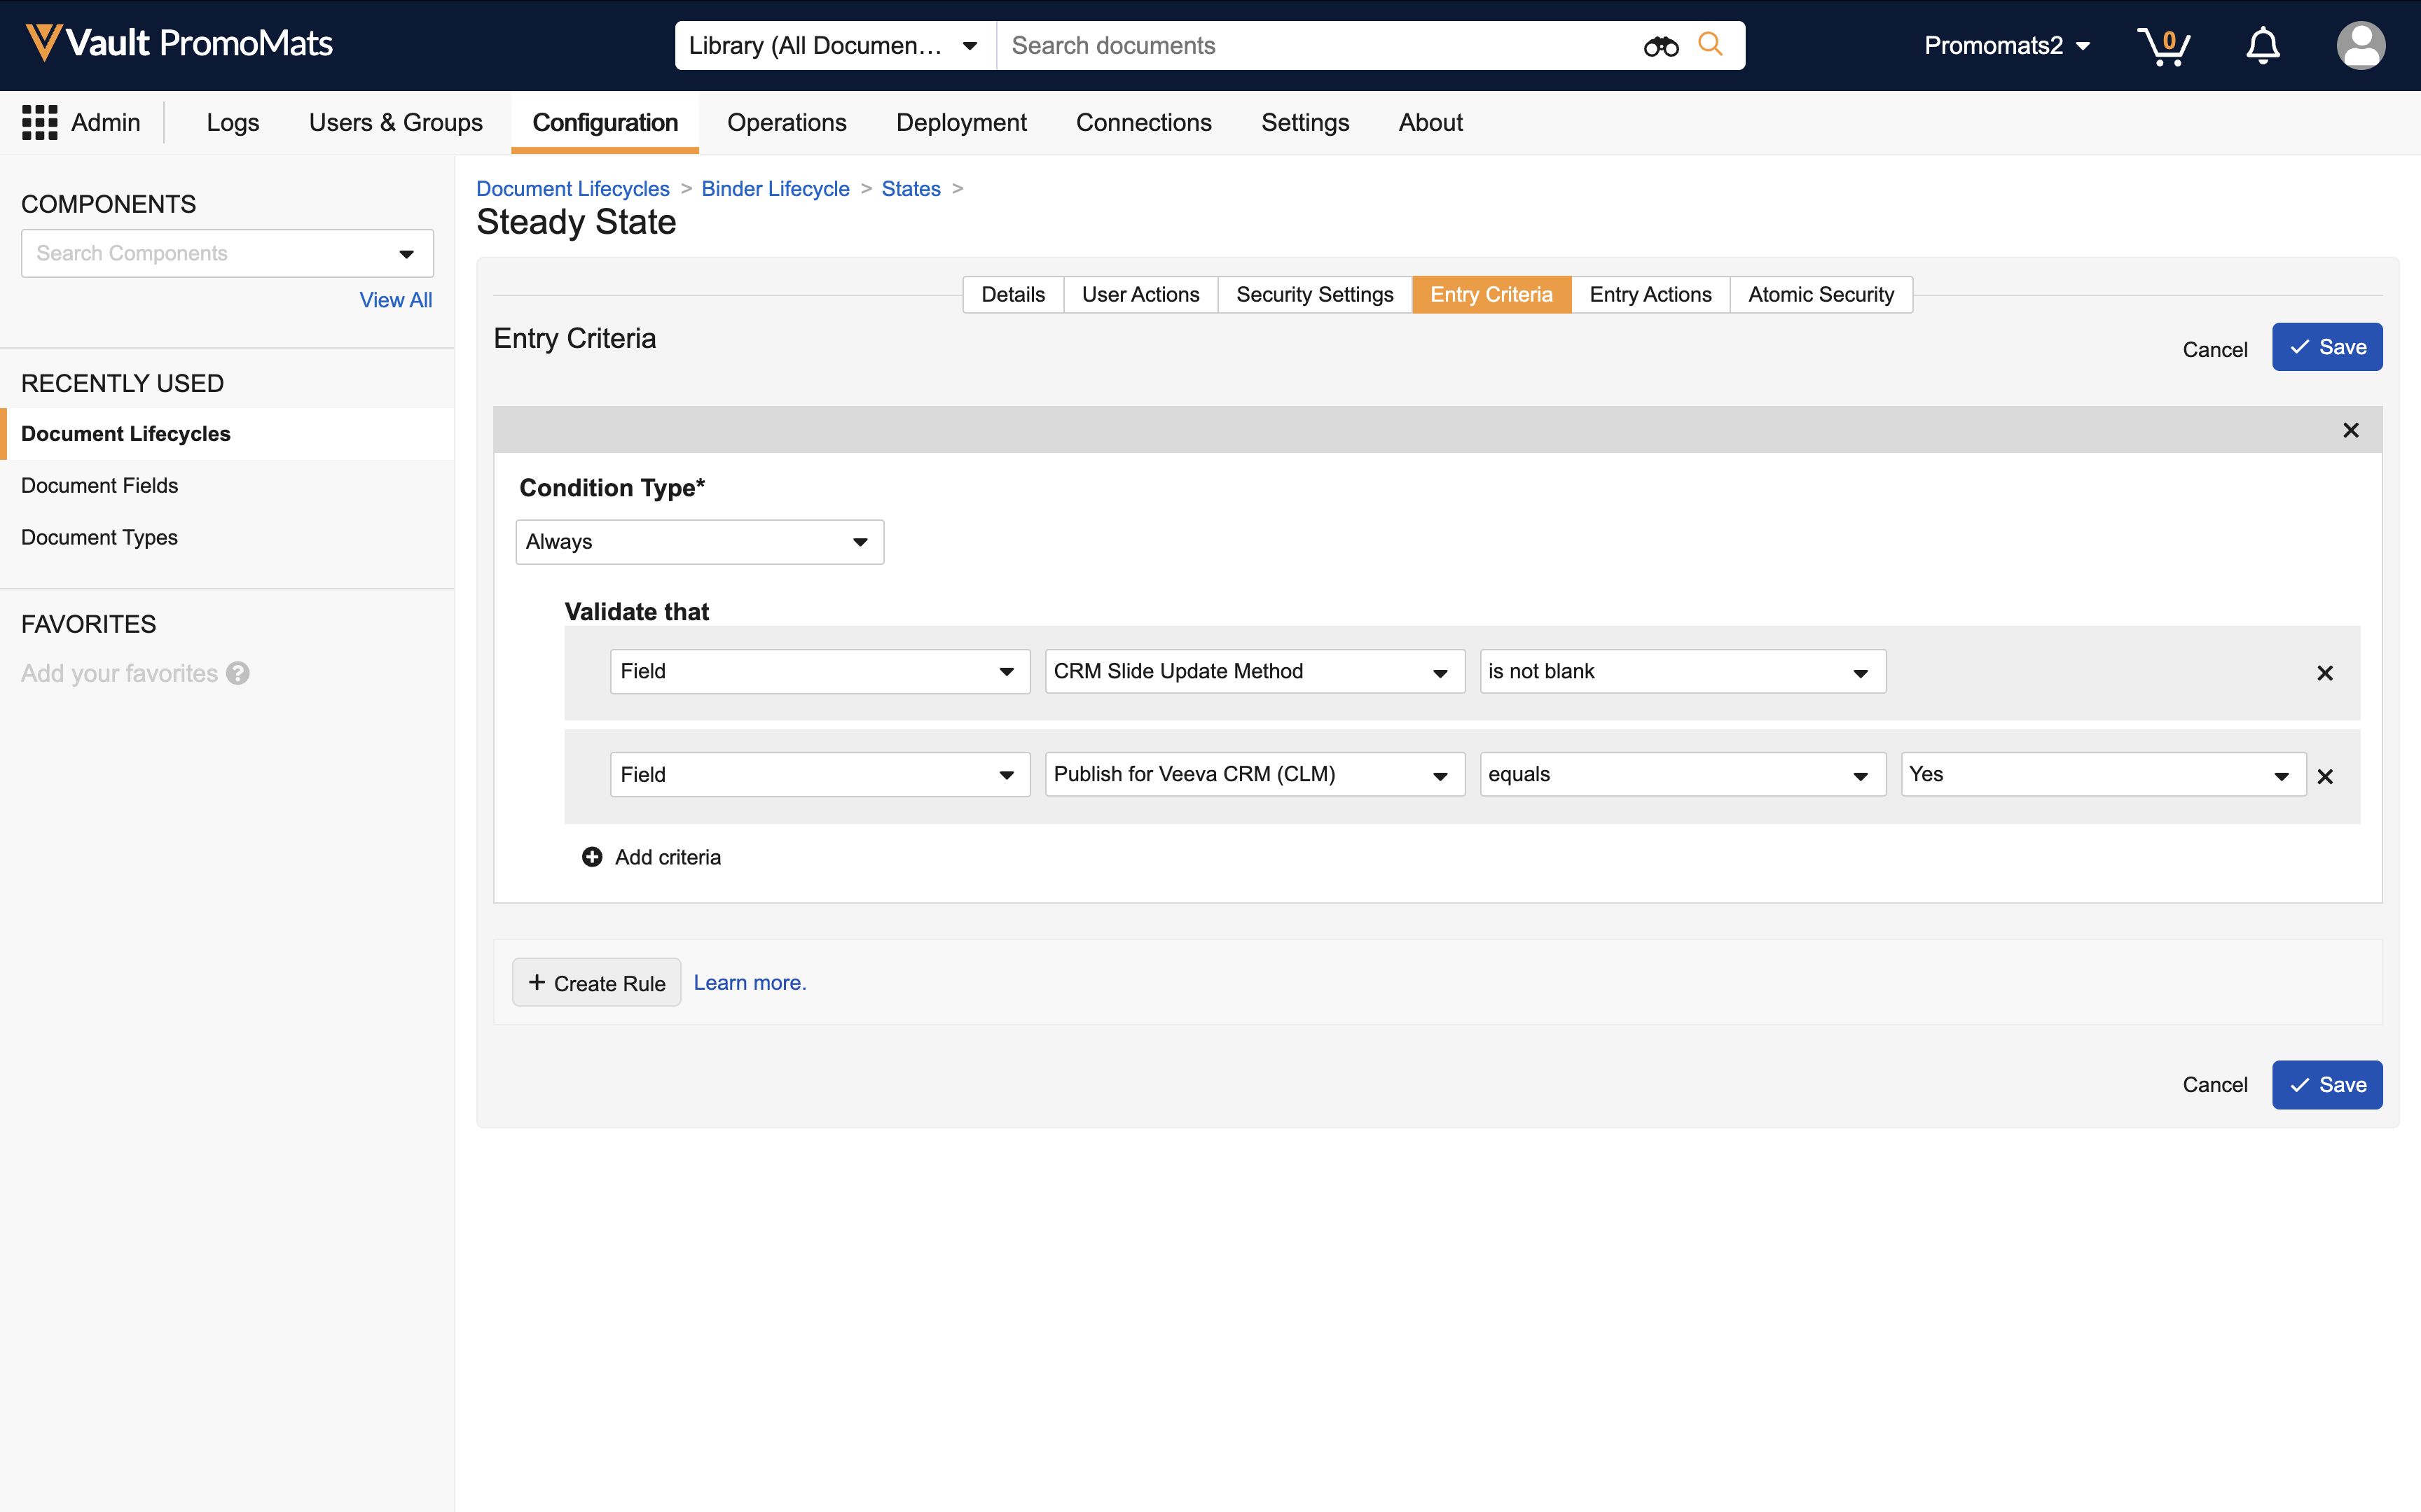This screenshot has width=2421, height=1512.
Task: Open the user profile avatar
Action: coord(2360,46)
